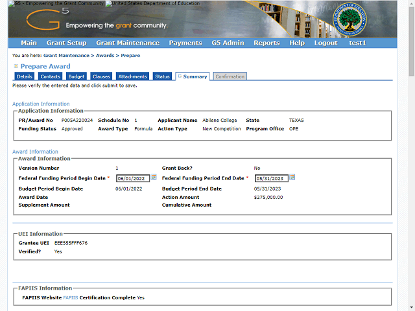Switch to the Budget tab
The height and width of the screenshot is (311, 415).
77,76
